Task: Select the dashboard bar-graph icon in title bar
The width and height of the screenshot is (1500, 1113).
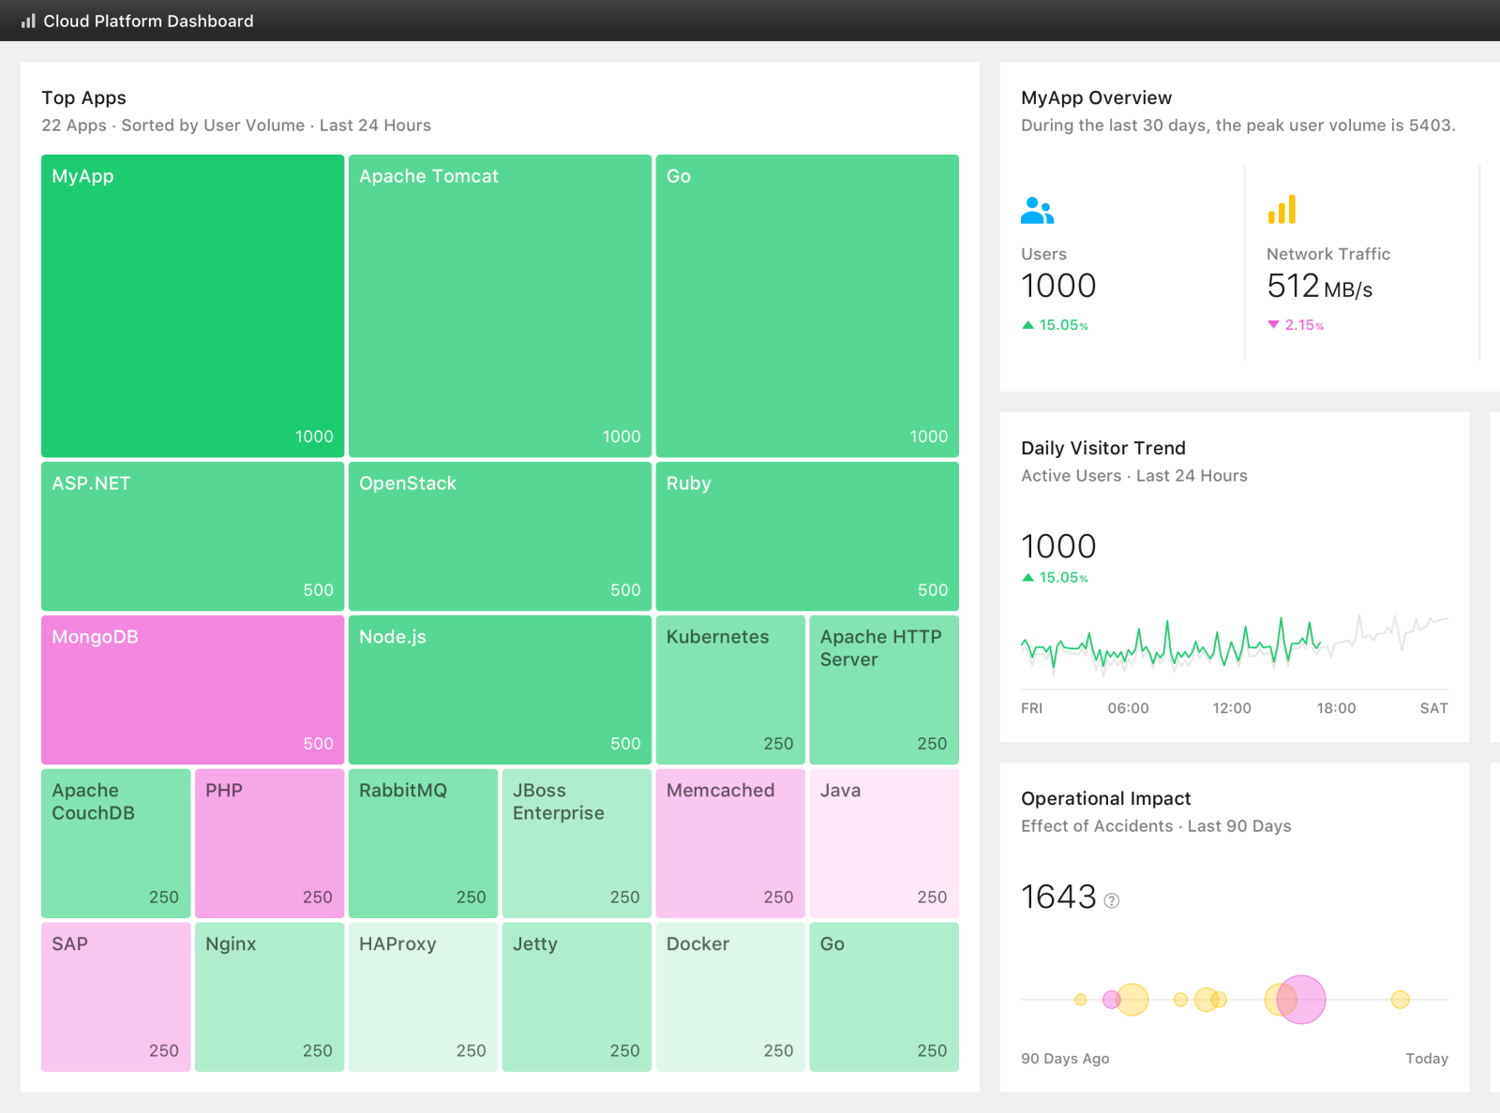Action: coord(29,21)
